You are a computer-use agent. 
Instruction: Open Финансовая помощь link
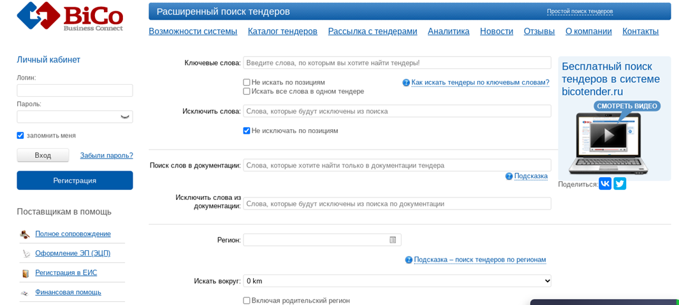tap(68, 292)
